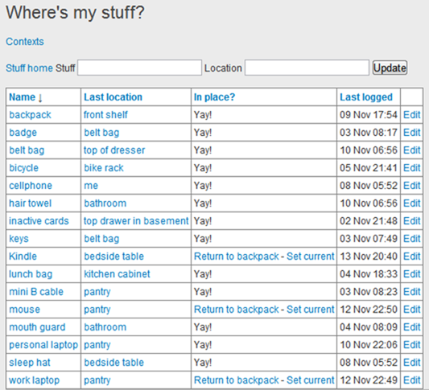
Task: Sort by the Last location header
Action: tap(113, 97)
